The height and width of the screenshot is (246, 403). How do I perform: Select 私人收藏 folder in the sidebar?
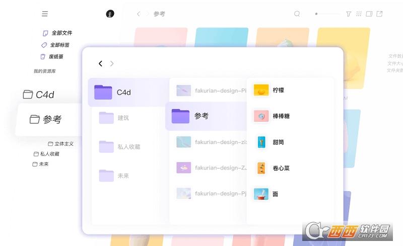pyautogui.click(x=46, y=154)
